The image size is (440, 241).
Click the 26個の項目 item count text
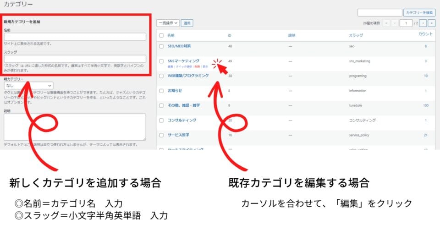tap(371, 23)
